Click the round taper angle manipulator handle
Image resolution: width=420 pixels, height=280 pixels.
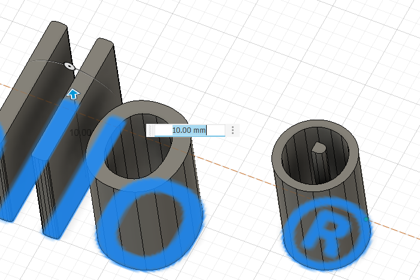(x=70, y=66)
